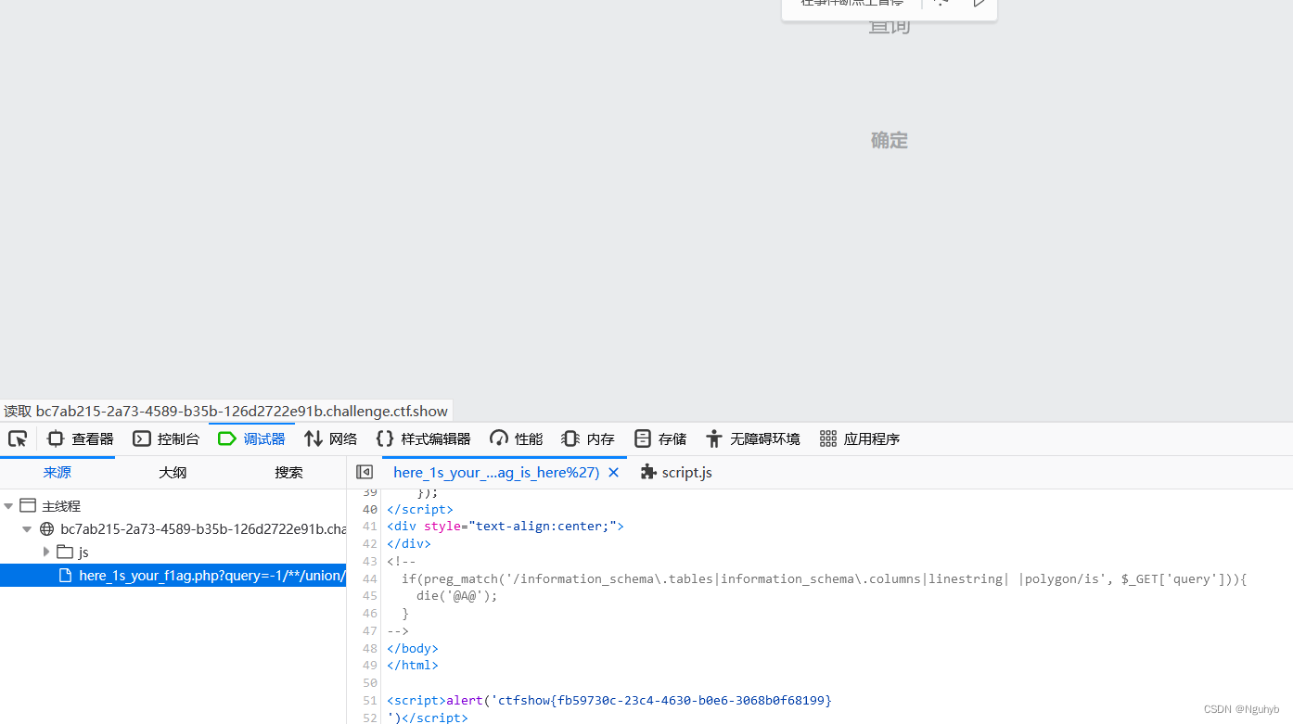Click the 确定 button on the page
Screen dimensions: 1293x724
tap(889, 140)
